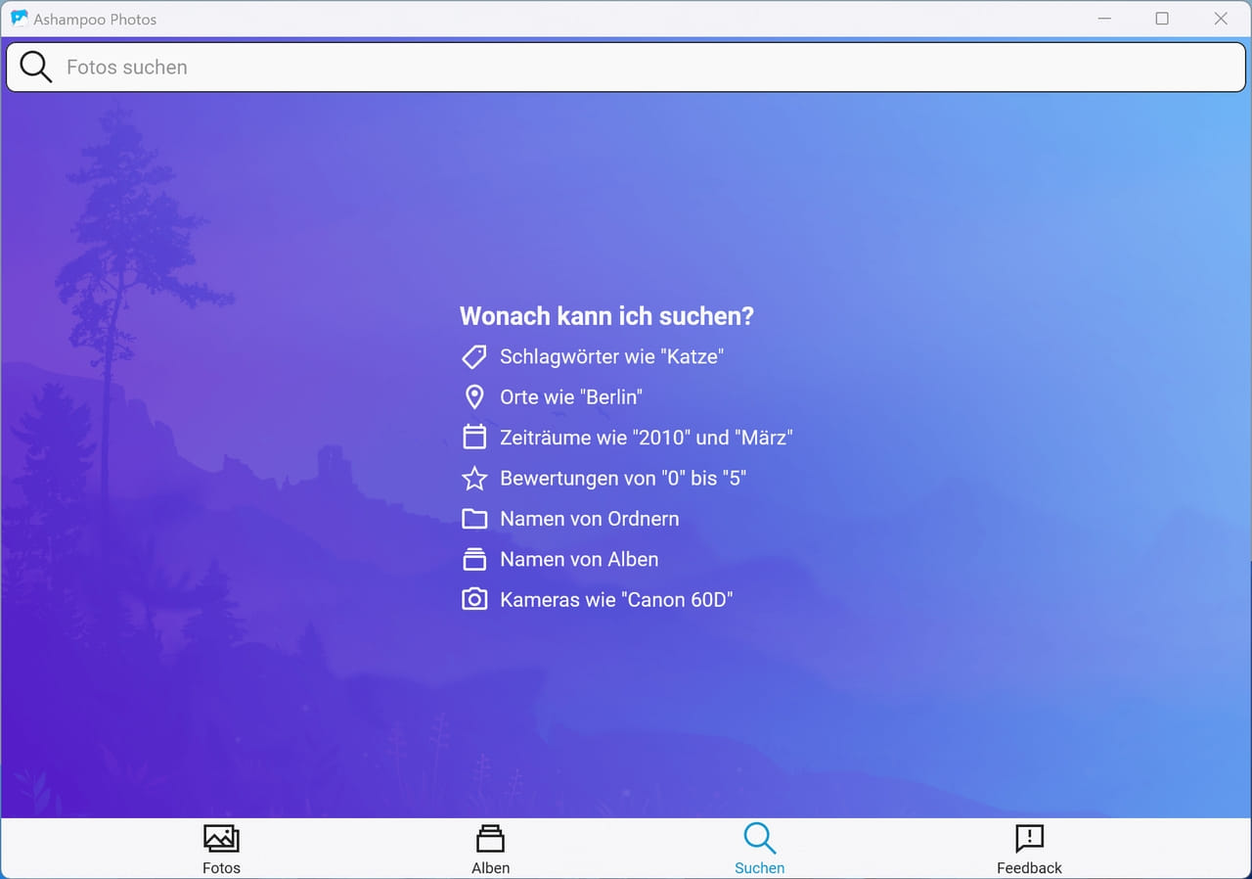Screen dimensions: 1252x879
Task: Click the Bewertungen von "0" bis "5" text
Action: 623,479
